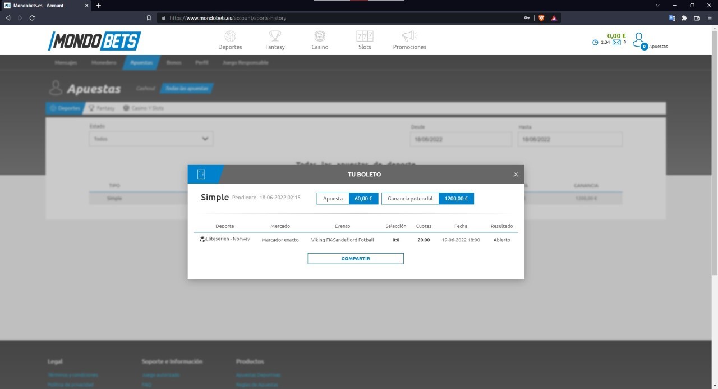
Task: Click the Hasta date field
Action: tap(570, 139)
